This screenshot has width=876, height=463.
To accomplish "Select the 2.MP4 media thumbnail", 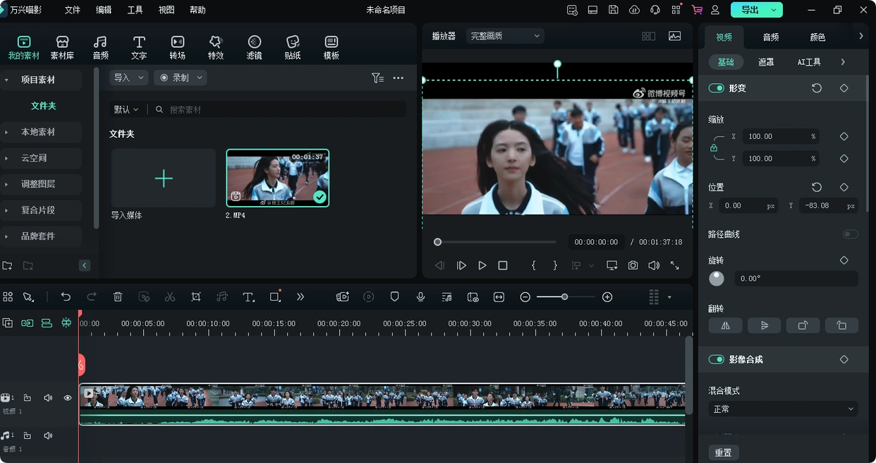I will tap(277, 178).
